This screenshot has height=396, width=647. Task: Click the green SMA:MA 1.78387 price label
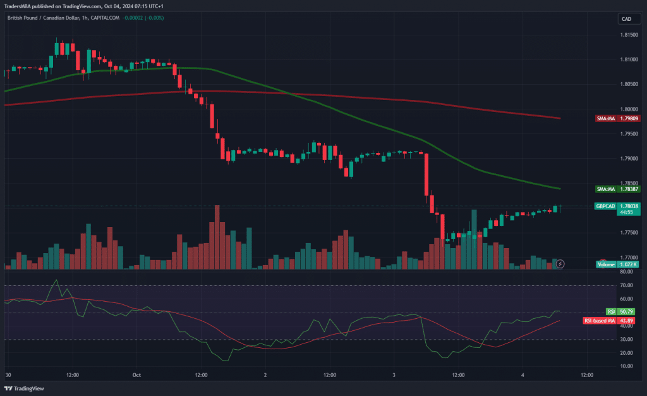(617, 189)
